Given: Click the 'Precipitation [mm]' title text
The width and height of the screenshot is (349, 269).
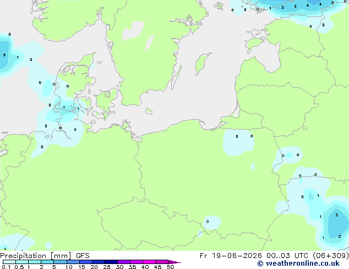Looking at the screenshot, I should point(36,256).
